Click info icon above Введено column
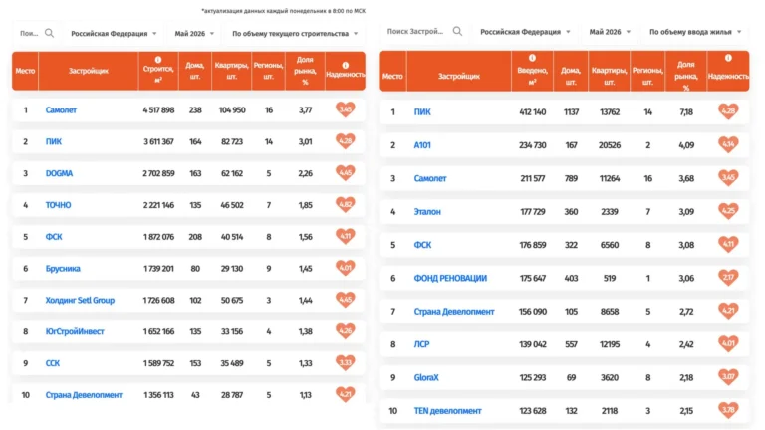This screenshot has width=765, height=430. coord(532,58)
